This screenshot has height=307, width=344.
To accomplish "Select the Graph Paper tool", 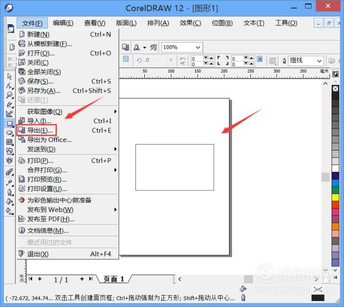I will tap(9, 142).
